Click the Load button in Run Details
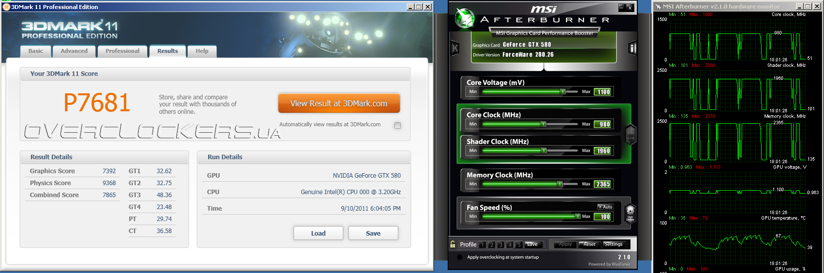Screen dimensions: 824x273 (x=318, y=233)
